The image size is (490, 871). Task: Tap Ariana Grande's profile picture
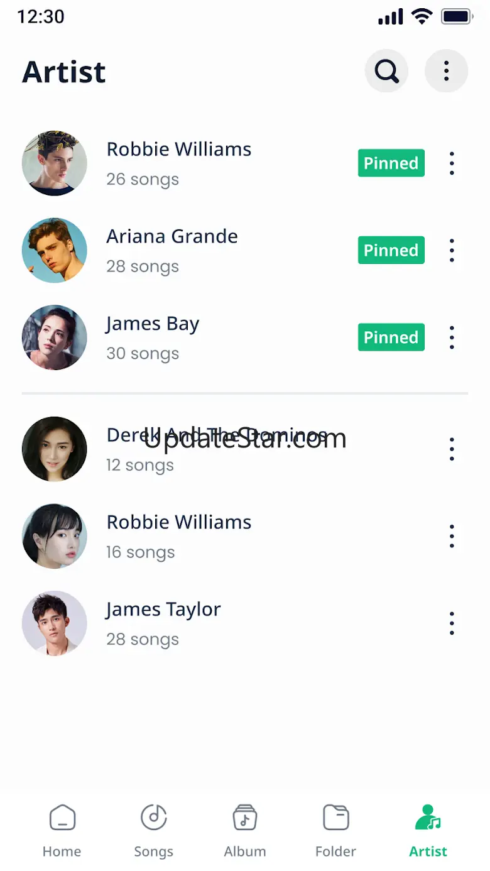[55, 251]
